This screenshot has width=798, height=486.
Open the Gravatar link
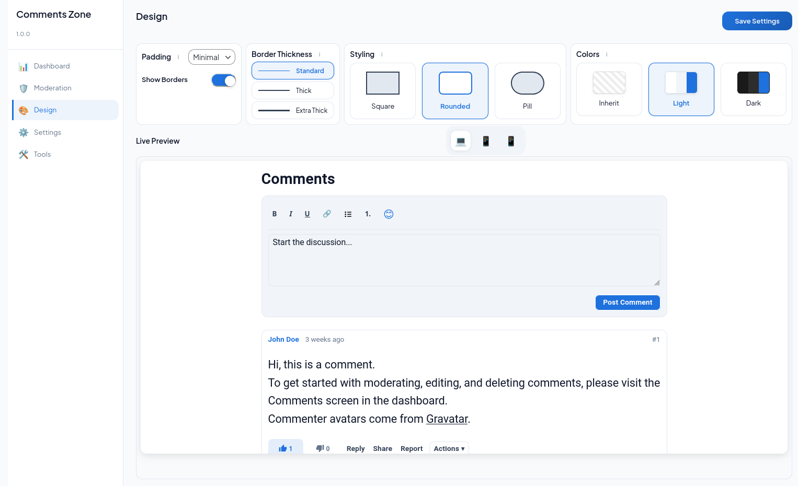pyautogui.click(x=447, y=419)
